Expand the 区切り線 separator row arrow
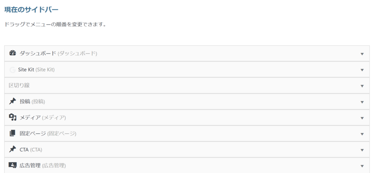Screen dimensions: 374x173 pyautogui.click(x=362, y=86)
